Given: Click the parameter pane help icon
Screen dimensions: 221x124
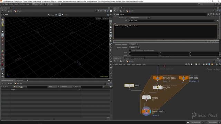Looking at the screenshot, I should [x=219, y=14].
